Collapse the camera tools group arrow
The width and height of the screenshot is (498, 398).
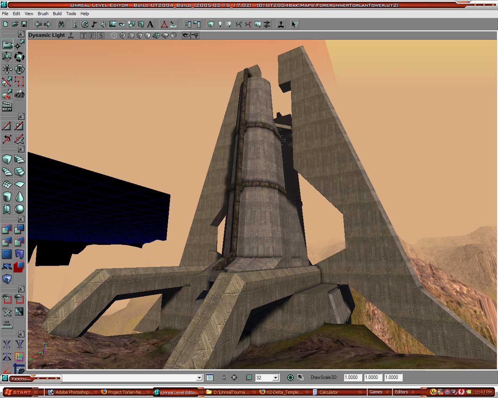21,34
